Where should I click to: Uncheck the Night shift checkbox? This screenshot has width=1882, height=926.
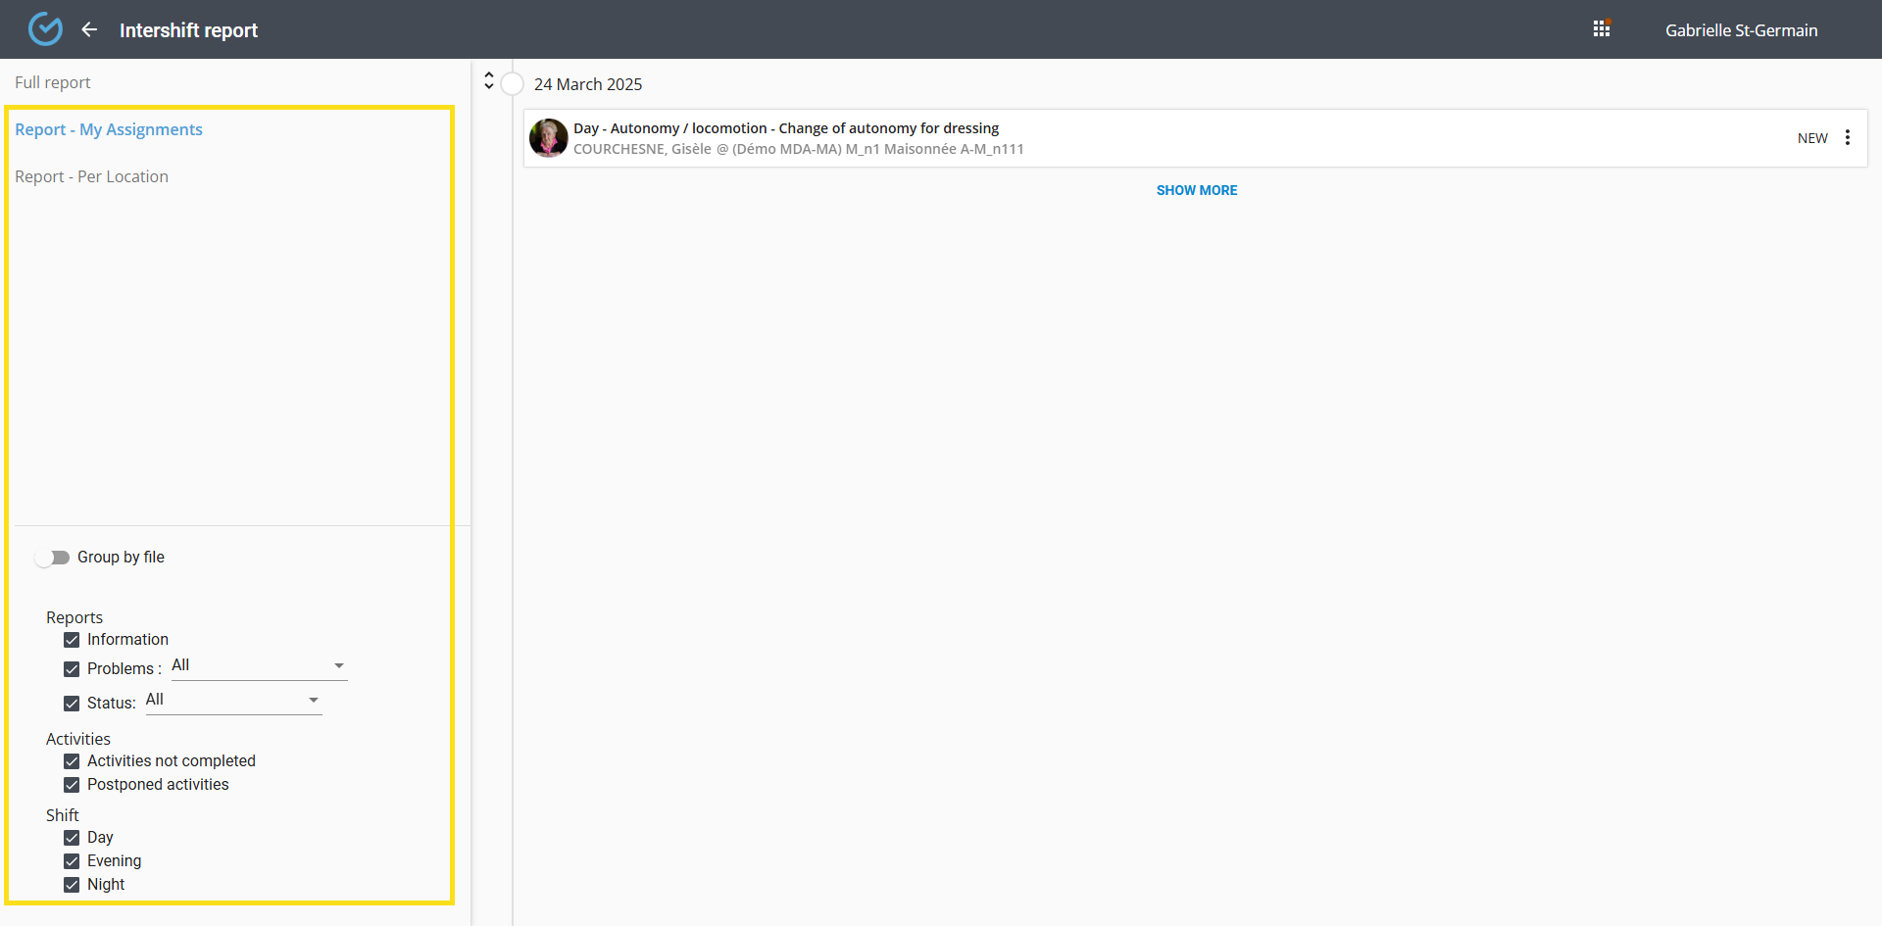[x=72, y=885]
